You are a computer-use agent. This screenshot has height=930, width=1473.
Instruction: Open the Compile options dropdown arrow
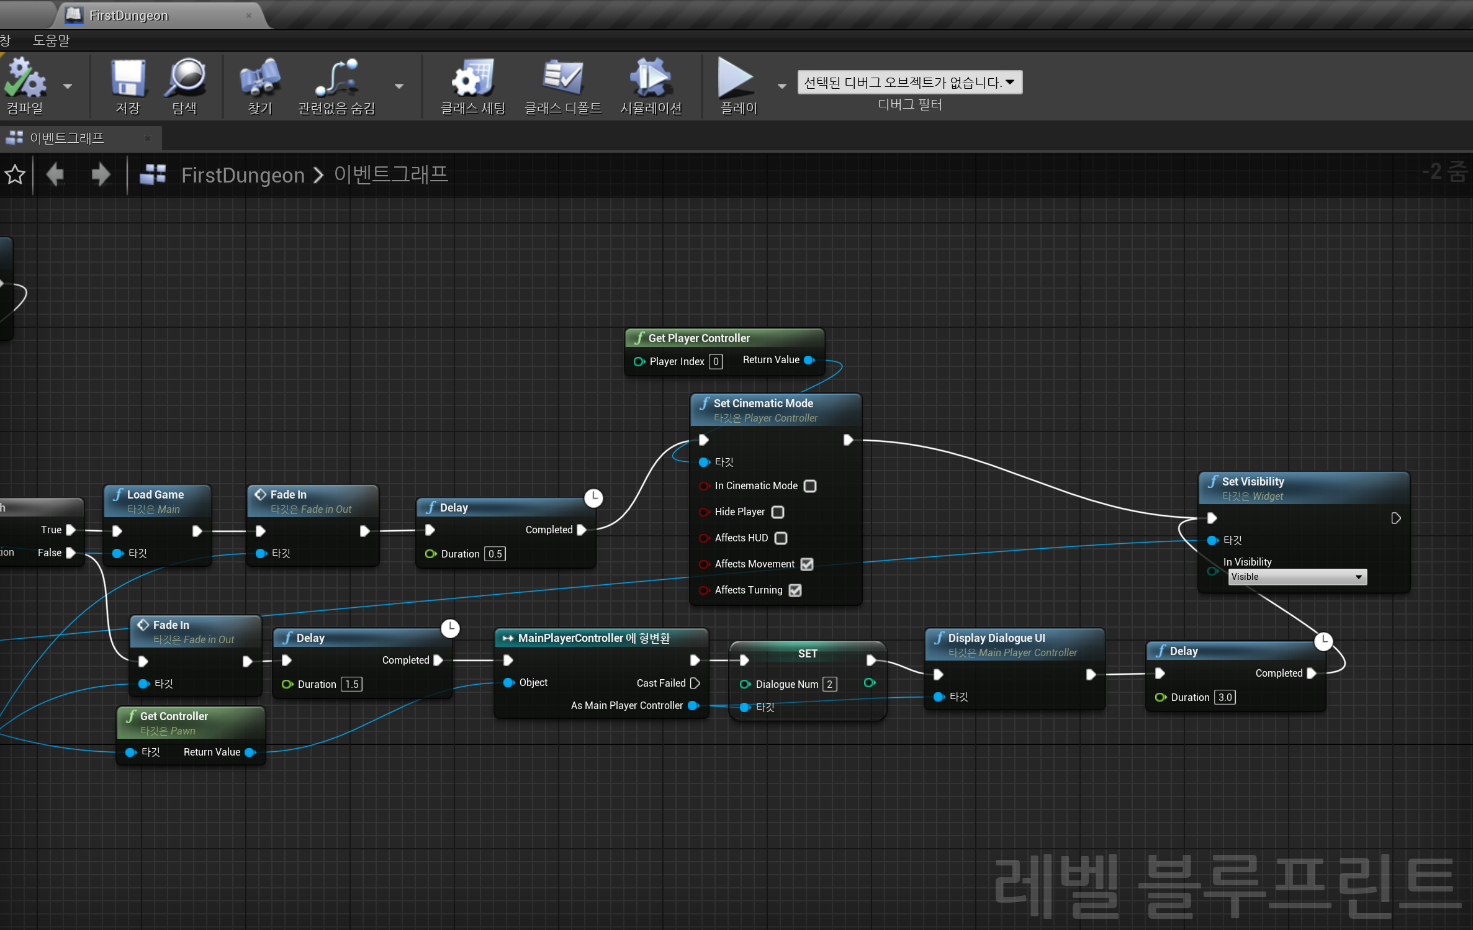68,87
